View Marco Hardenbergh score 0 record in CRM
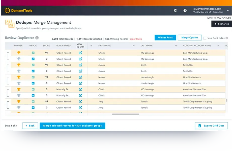 click(x=80, y=83)
